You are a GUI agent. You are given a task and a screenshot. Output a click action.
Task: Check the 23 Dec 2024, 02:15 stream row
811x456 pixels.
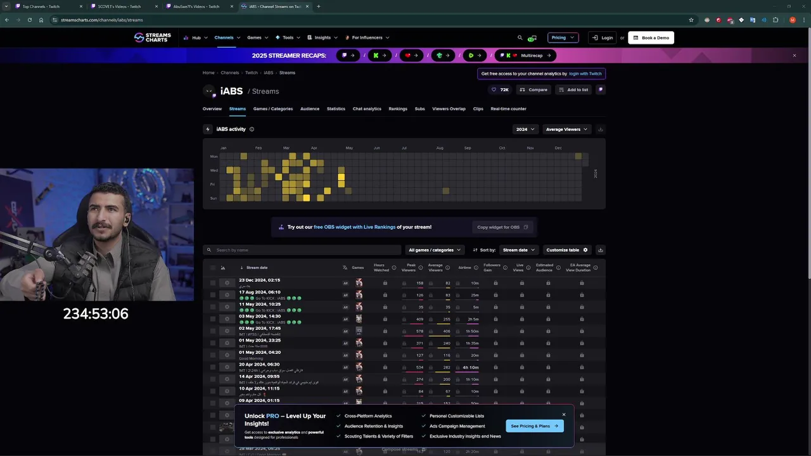(x=213, y=283)
